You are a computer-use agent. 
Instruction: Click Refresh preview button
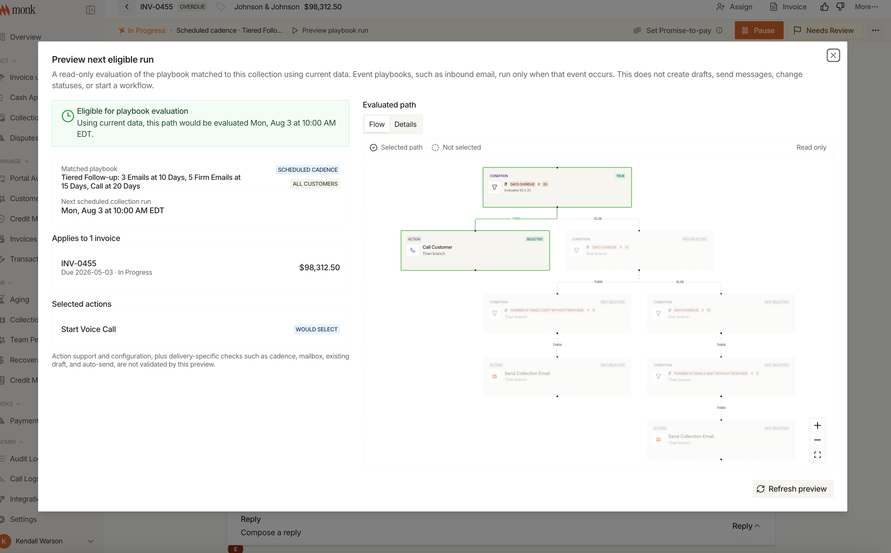click(x=792, y=489)
